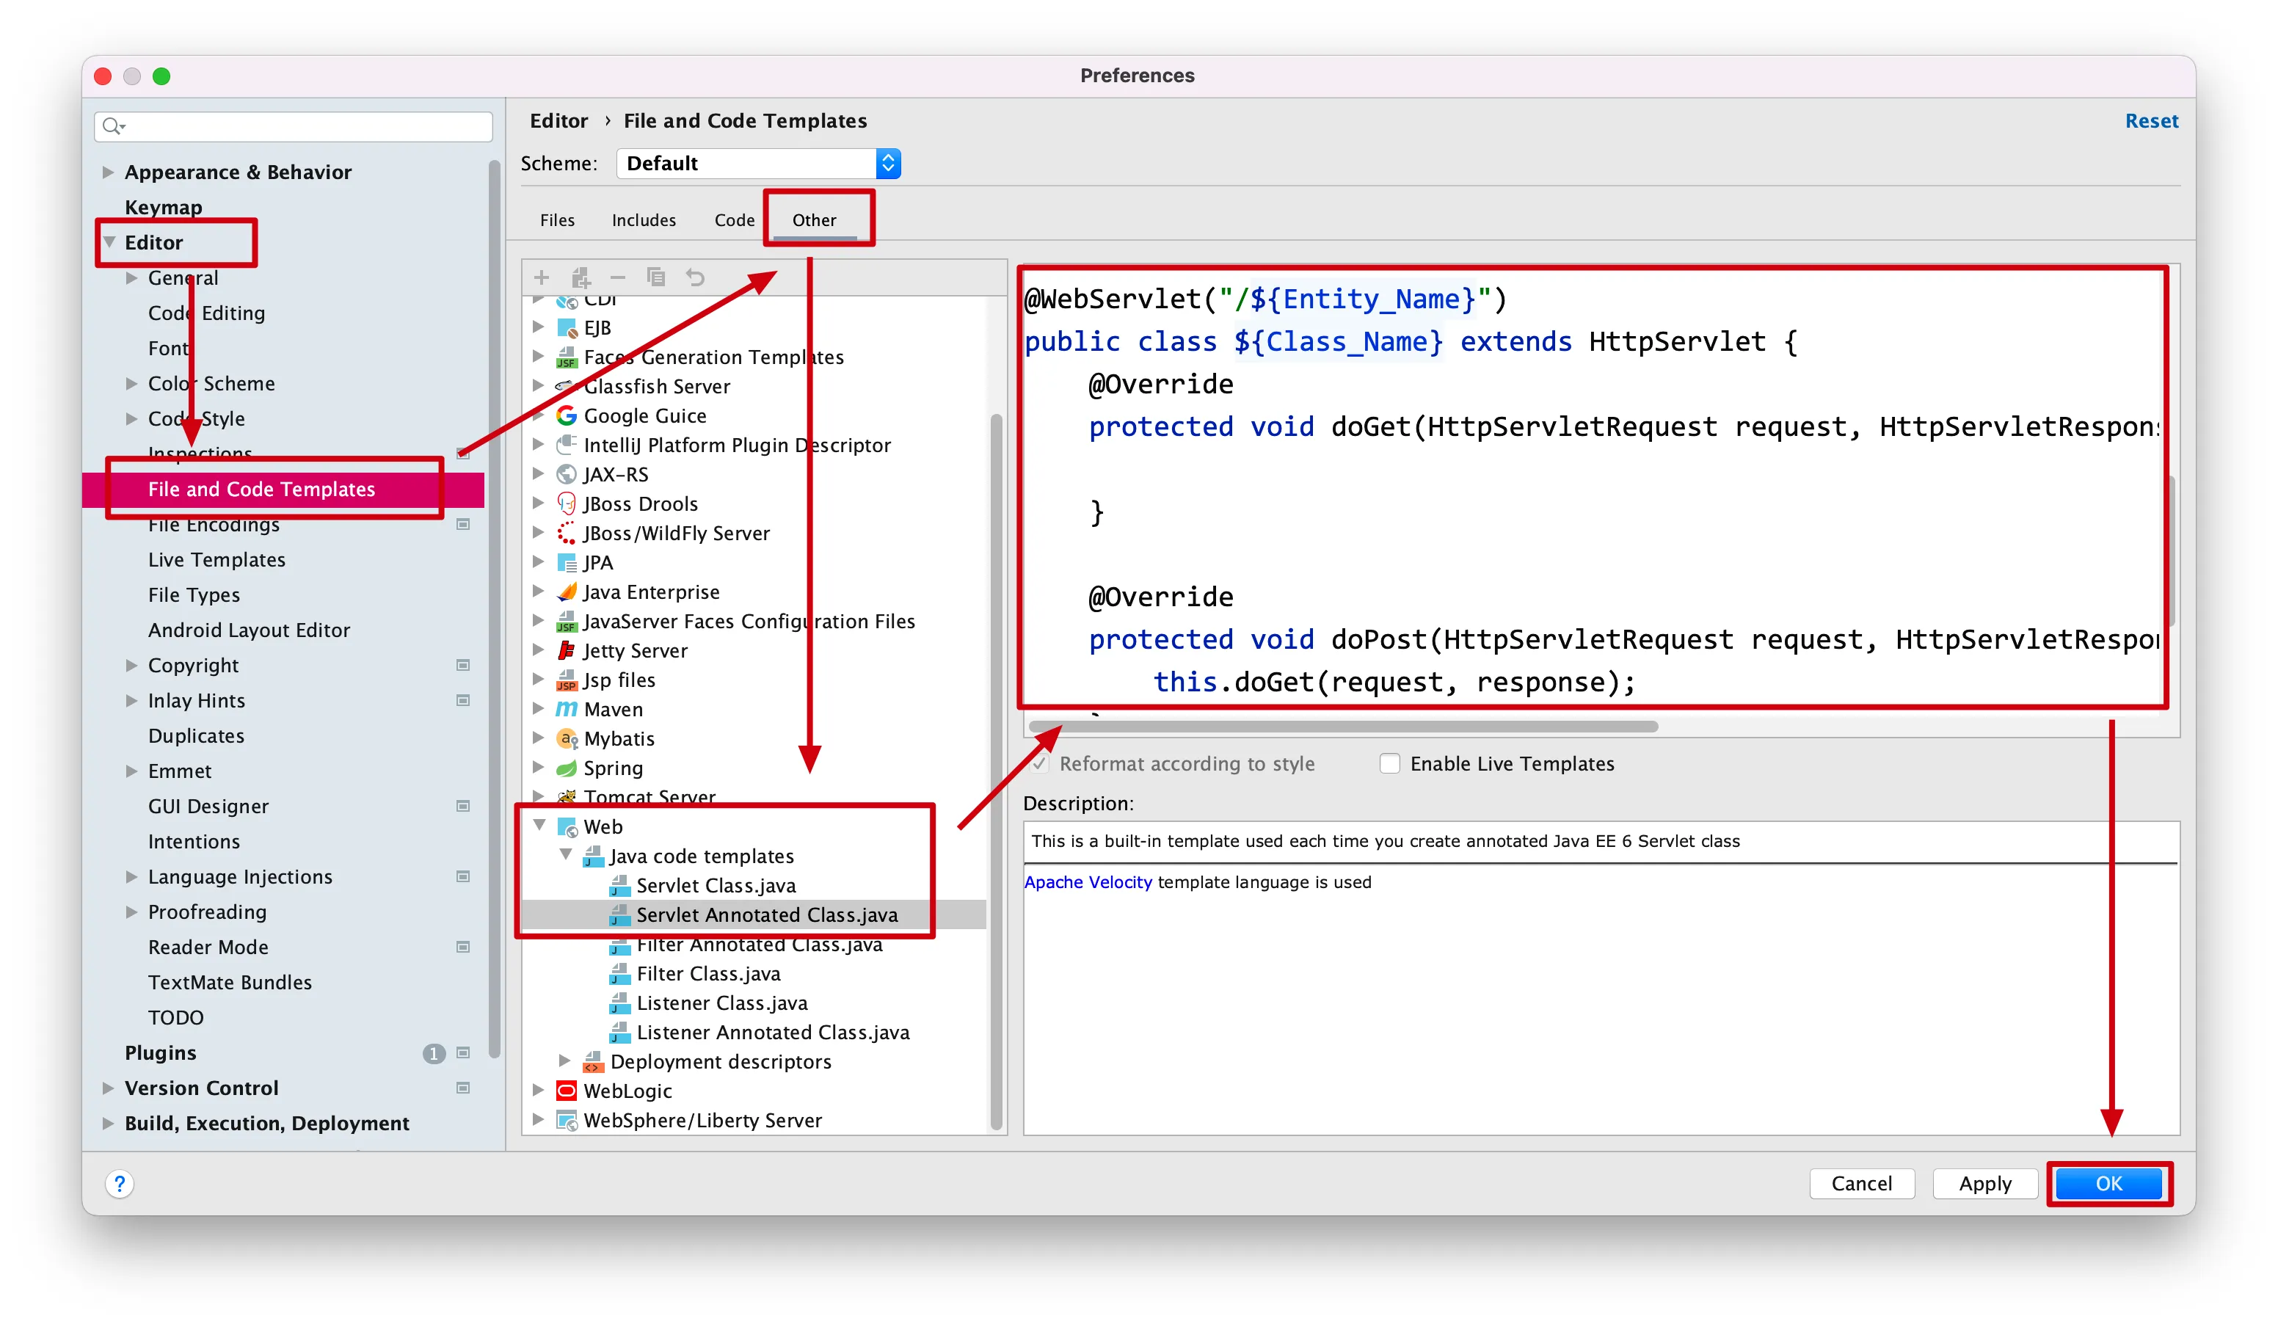Click the JBoss/WildFly Server icon
The image size is (2278, 1324).
(x=567, y=534)
